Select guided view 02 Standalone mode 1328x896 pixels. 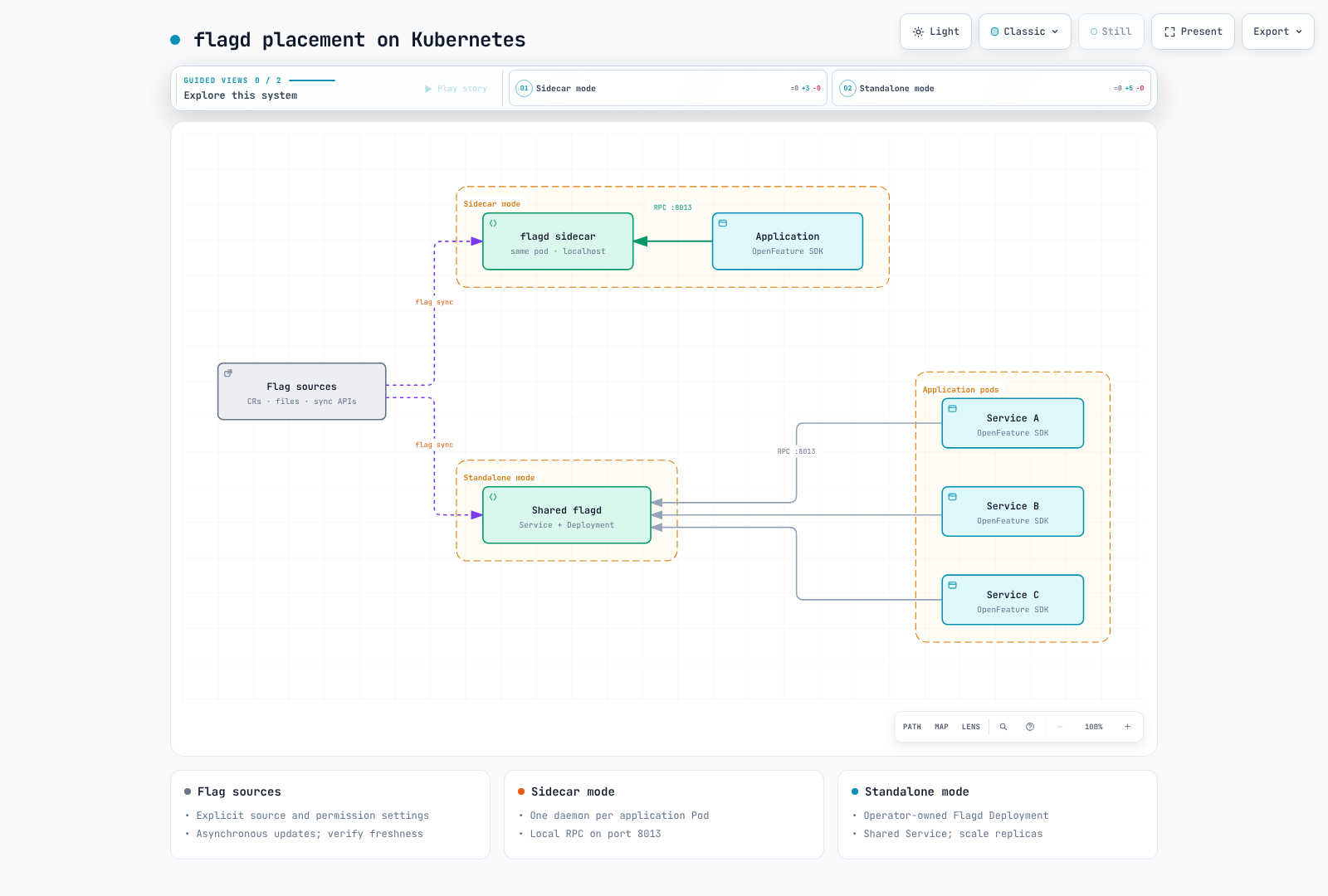click(991, 88)
